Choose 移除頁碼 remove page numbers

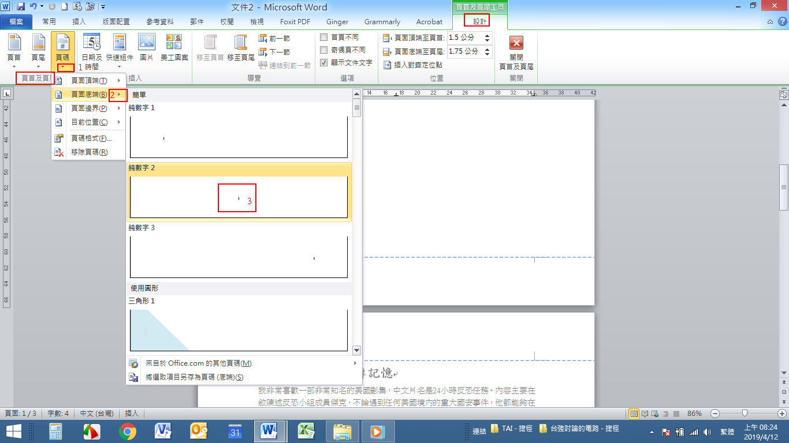pyautogui.click(x=88, y=152)
